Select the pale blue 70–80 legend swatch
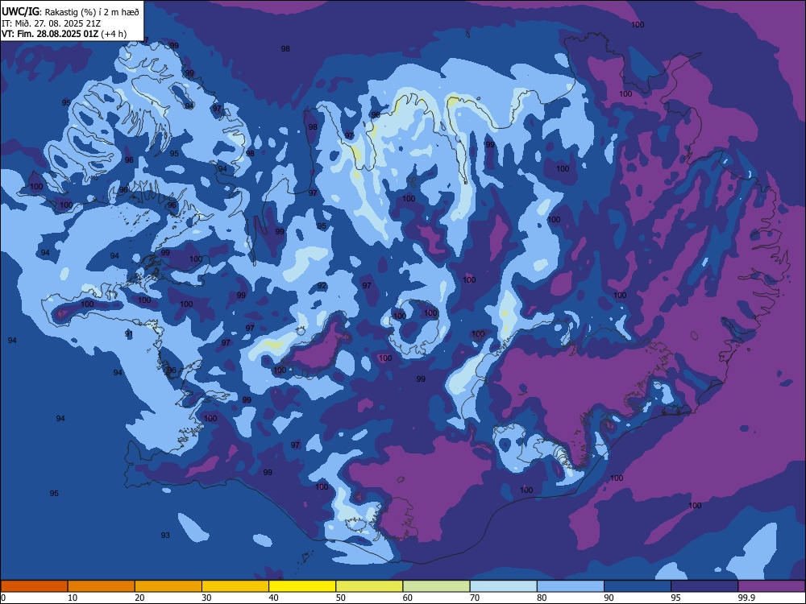The height and width of the screenshot is (604, 806). [x=503, y=586]
